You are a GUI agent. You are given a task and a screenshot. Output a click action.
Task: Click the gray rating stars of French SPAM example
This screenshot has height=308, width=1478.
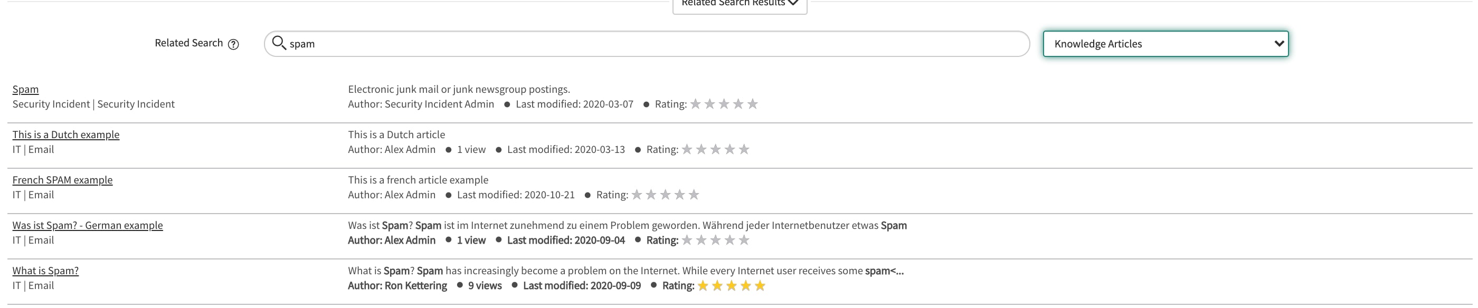(665, 195)
